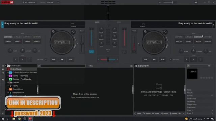This screenshot has width=216, height=121.
Task: Toggle right deck headphone cue button
Action: point(125,52)
